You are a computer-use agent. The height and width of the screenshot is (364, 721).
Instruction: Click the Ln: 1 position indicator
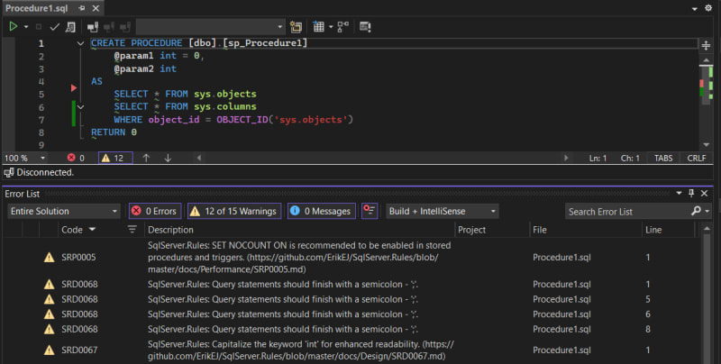[x=598, y=158]
